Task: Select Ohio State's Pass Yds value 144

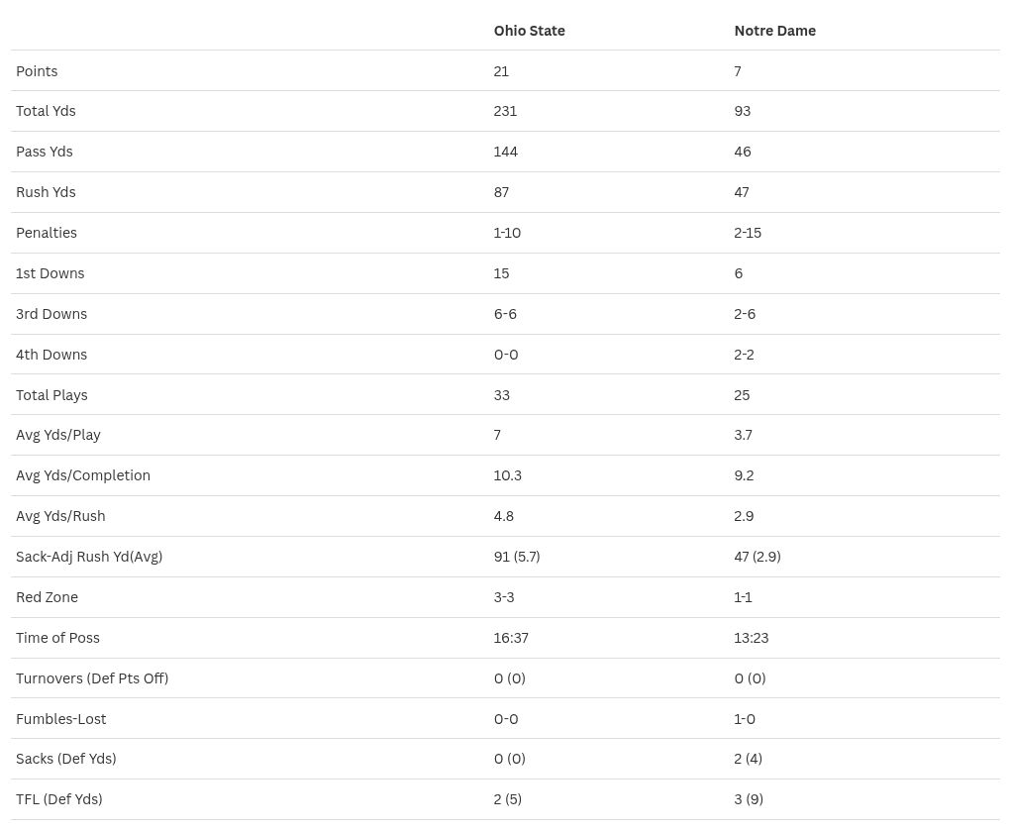Action: 505,152
